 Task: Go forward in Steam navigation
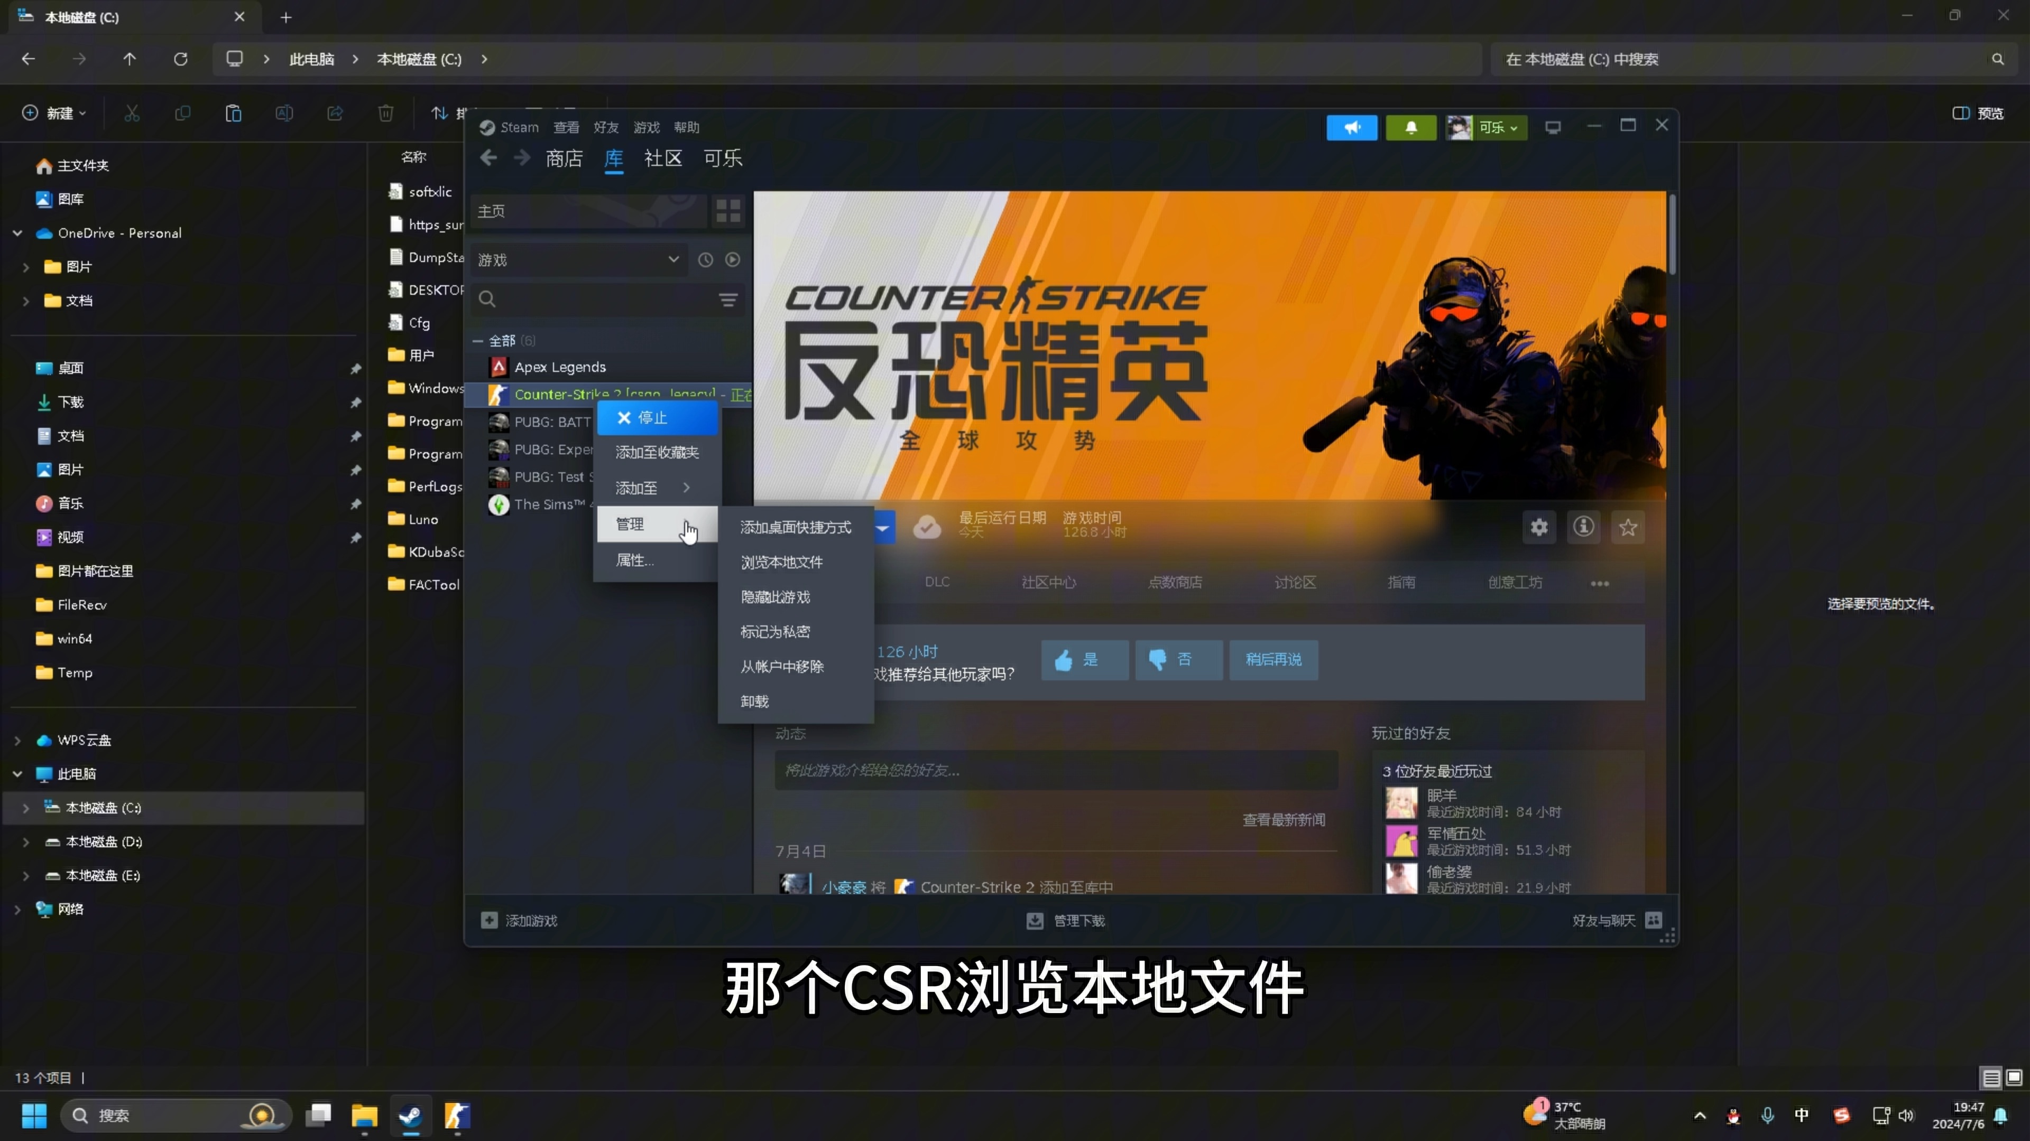click(522, 158)
